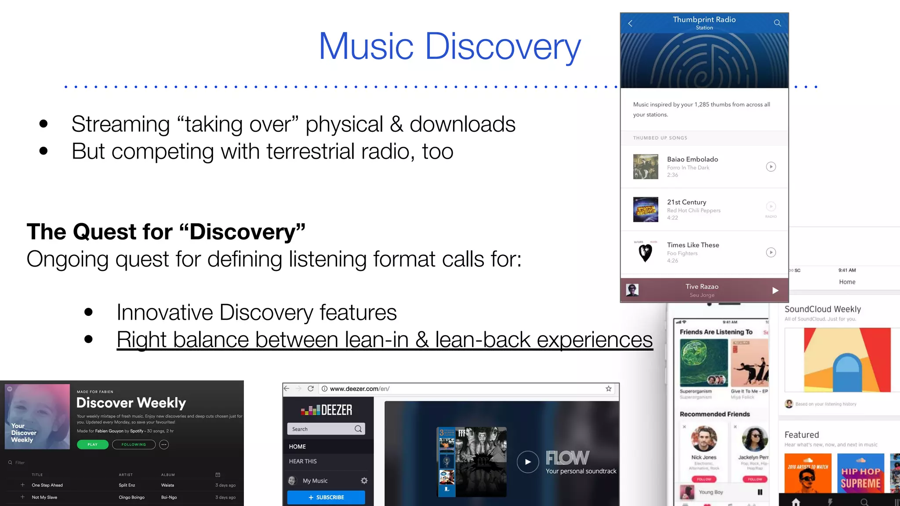Screen dimensions: 900x506
Task: Open artist Split Enz
Action: coord(127,485)
